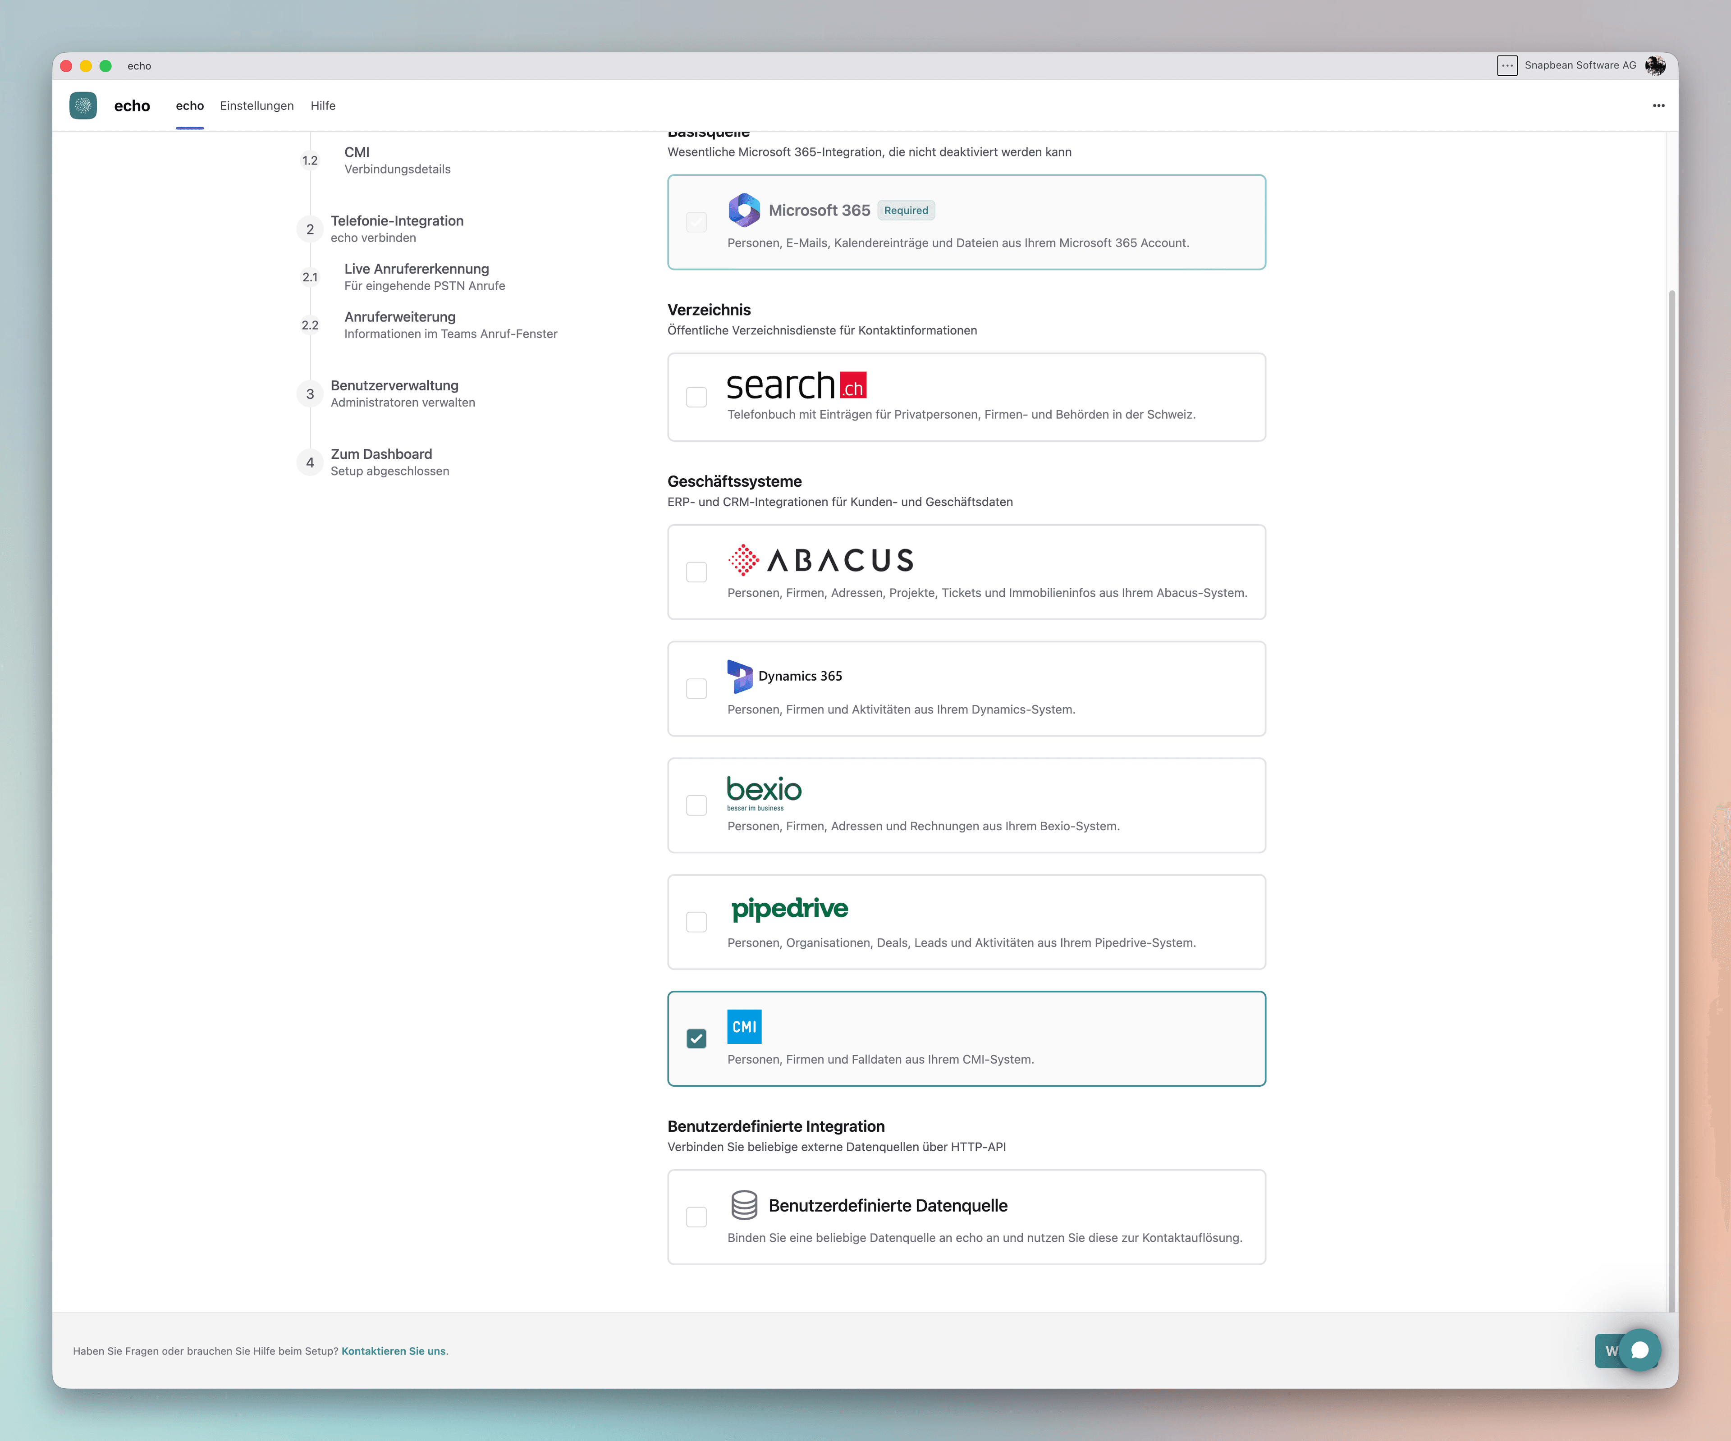Click the Dynamics 'Personen, Firmen und Aktivitäten' text
Image resolution: width=1731 pixels, height=1441 pixels.
tap(901, 710)
